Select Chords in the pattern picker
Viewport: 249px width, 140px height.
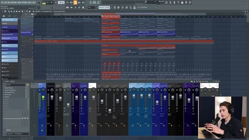pyautogui.click(x=10, y=27)
